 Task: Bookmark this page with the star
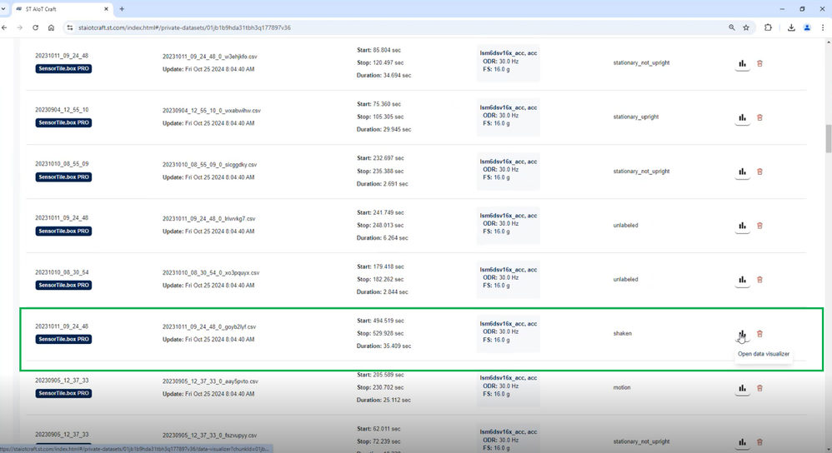(746, 27)
